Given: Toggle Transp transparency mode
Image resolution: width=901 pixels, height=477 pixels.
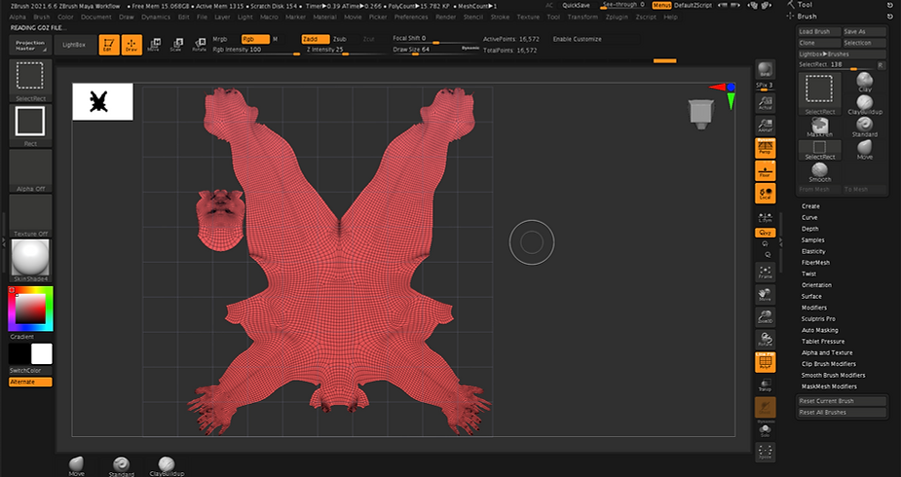Looking at the screenshot, I should 765,385.
